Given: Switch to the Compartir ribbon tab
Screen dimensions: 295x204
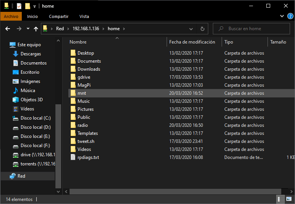Looking at the screenshot, I should point(59,16).
